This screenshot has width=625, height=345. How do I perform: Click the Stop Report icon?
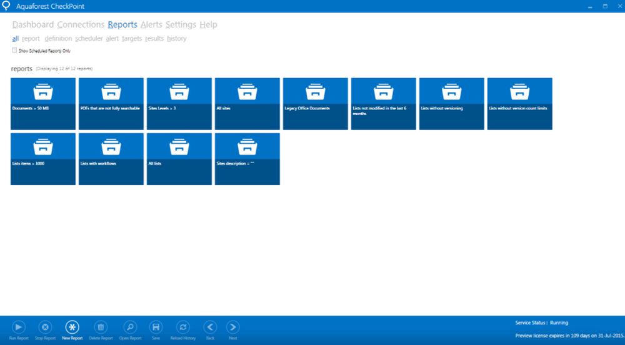pos(45,327)
